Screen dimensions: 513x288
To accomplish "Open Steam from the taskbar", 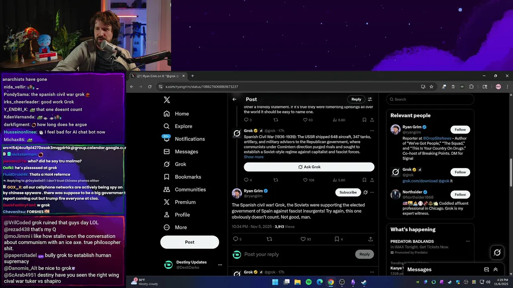I will (x=364, y=282).
